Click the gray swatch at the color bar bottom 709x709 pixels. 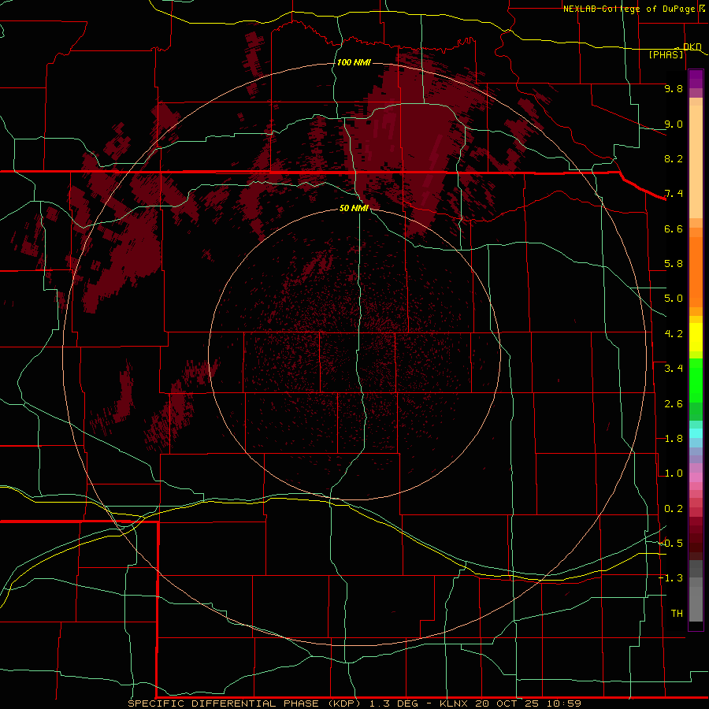pos(696,603)
